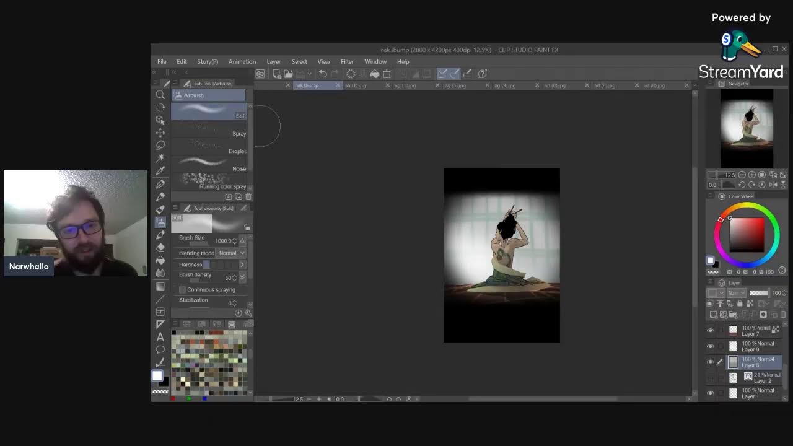Viewport: 793px width, 446px height.
Task: Select the Move layer tool
Action: pos(160,133)
